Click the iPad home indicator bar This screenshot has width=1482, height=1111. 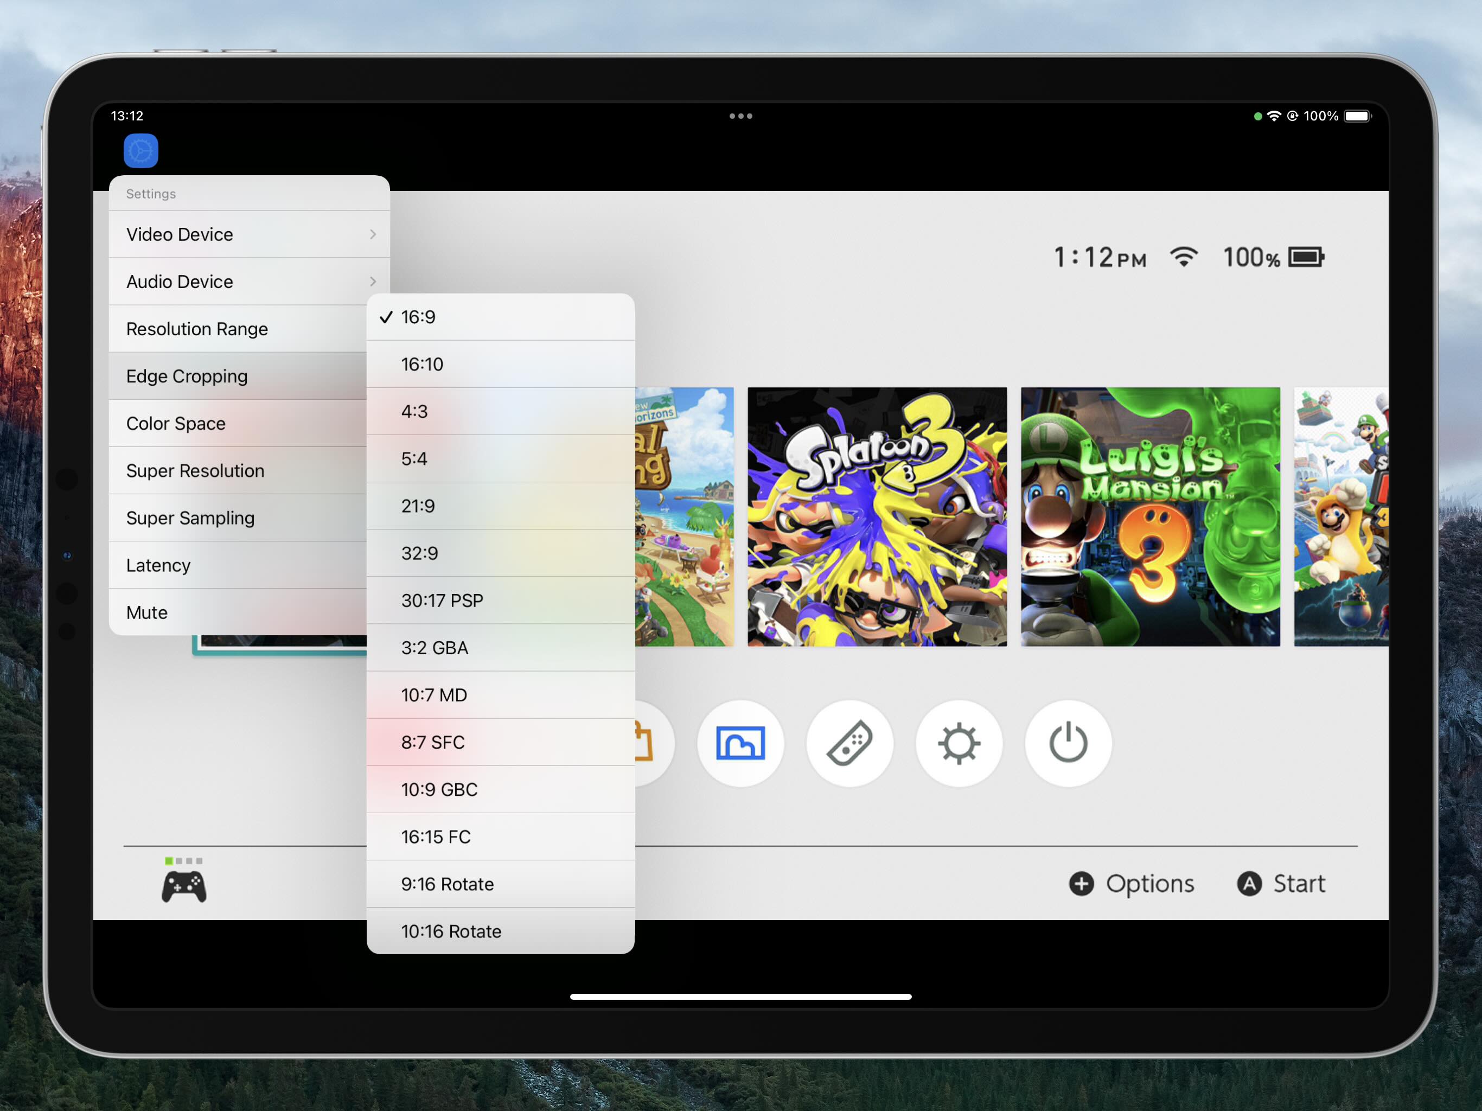pos(741,997)
